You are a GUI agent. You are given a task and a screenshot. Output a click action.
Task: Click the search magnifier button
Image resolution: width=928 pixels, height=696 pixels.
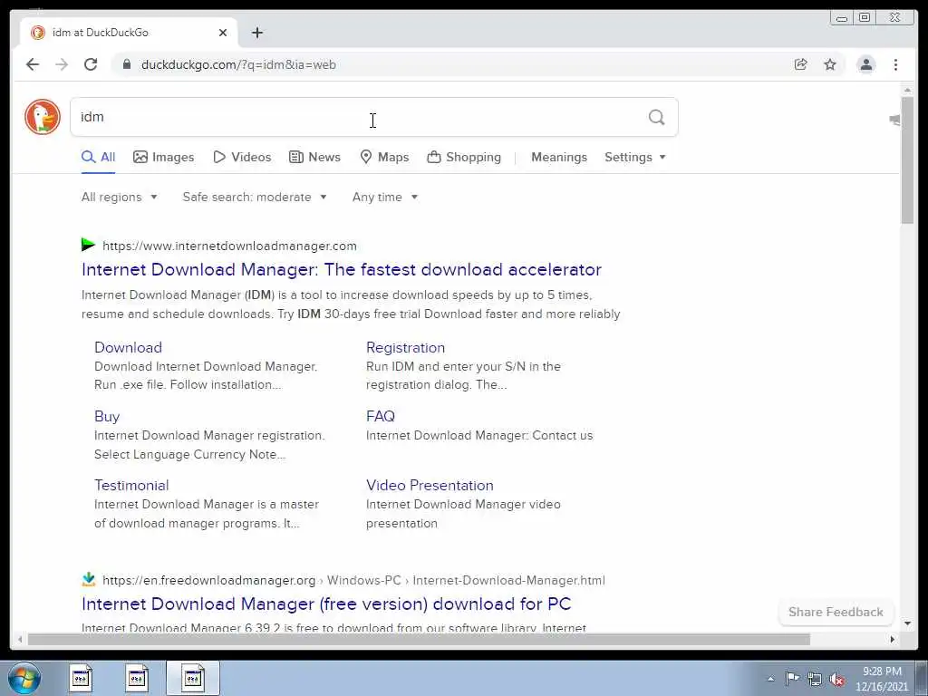[x=656, y=117]
